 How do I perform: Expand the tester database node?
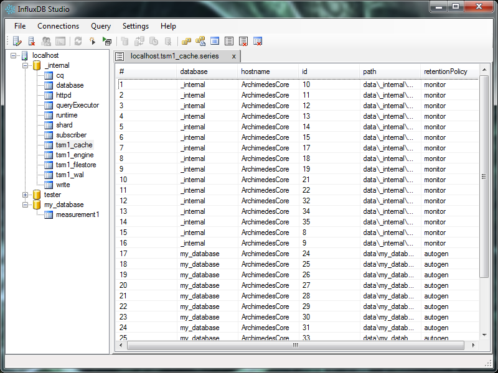point(25,195)
